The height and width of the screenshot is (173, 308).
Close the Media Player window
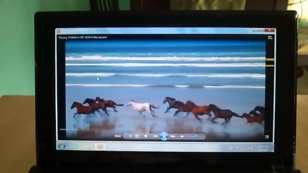(x=269, y=30)
